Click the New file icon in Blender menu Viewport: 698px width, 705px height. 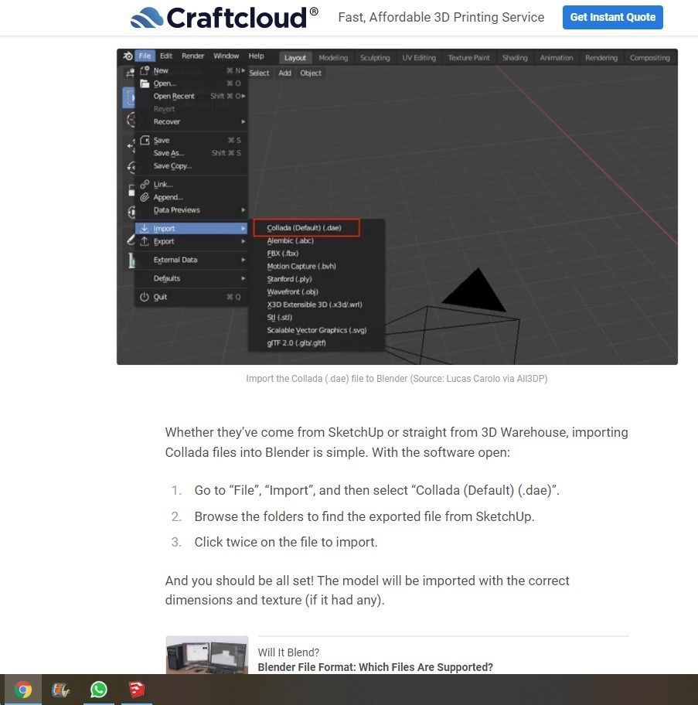point(145,70)
